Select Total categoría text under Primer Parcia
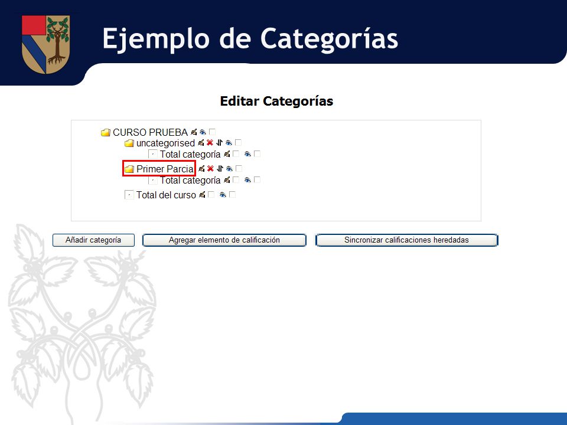 [190, 180]
